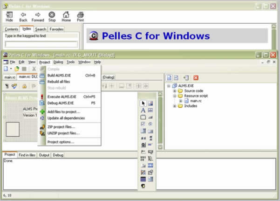This screenshot has height=201, width=280.
Task: Click the first page icon in project panel toolbar
Action: click(169, 77)
